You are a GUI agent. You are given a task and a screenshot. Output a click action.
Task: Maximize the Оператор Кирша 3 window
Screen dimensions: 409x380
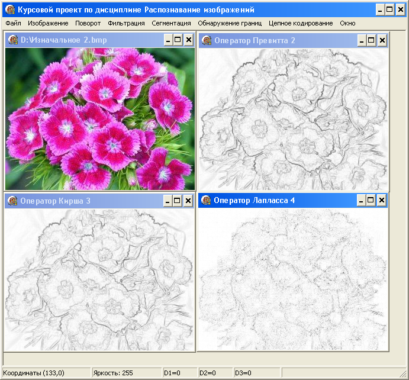click(x=177, y=201)
